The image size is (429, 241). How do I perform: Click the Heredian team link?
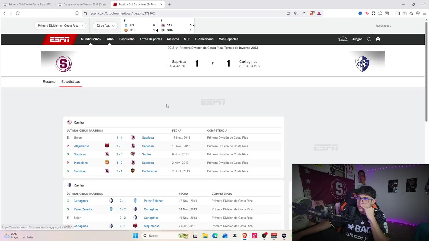[x=81, y=163]
